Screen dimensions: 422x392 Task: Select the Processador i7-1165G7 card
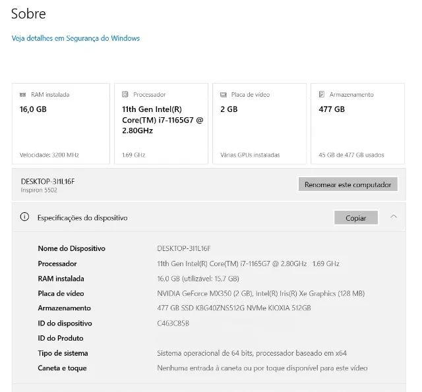[x=161, y=124]
